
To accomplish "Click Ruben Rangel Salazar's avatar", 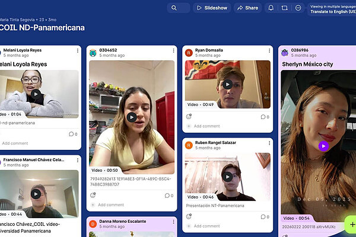I will tap(189, 145).
